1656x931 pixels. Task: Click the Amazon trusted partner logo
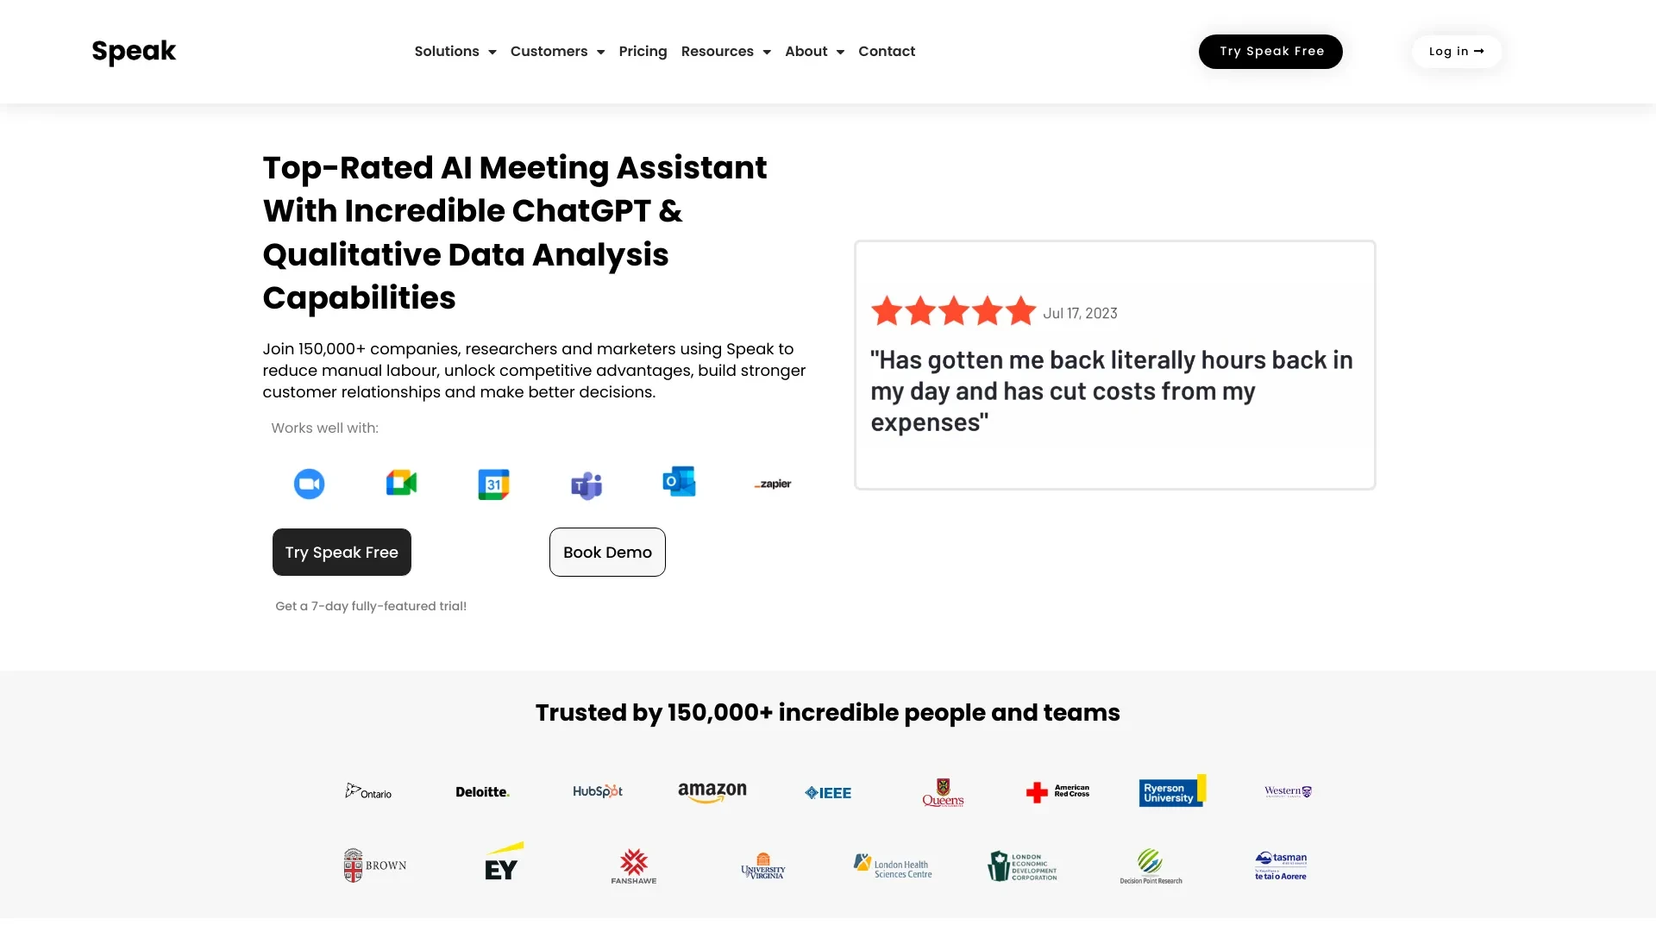pyautogui.click(x=712, y=791)
